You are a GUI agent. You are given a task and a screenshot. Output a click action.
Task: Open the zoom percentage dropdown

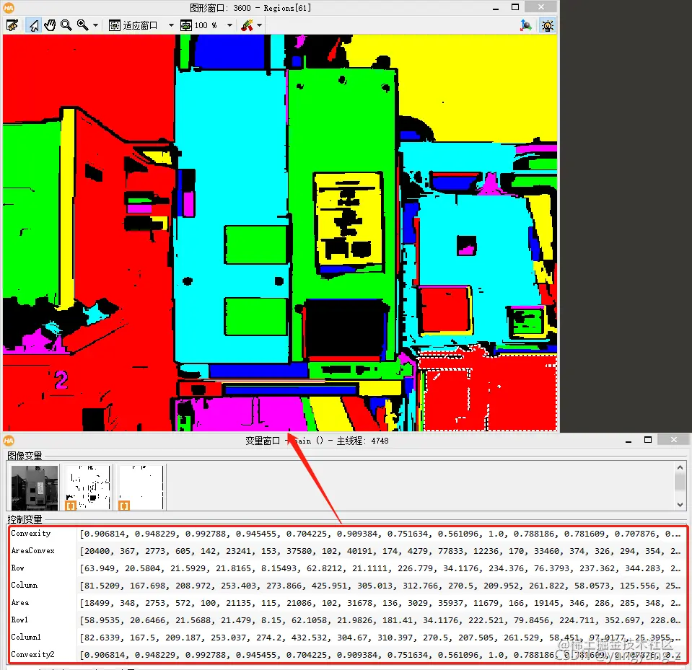point(228,25)
